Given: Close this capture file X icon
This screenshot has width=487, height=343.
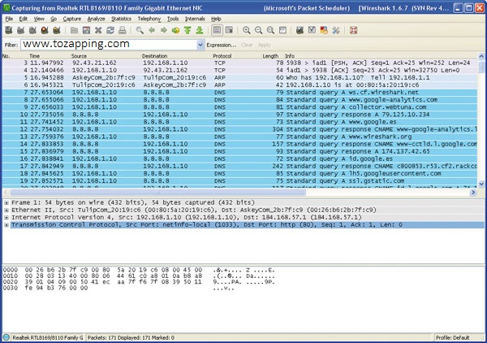Looking at the screenshot, I should point(98,30).
